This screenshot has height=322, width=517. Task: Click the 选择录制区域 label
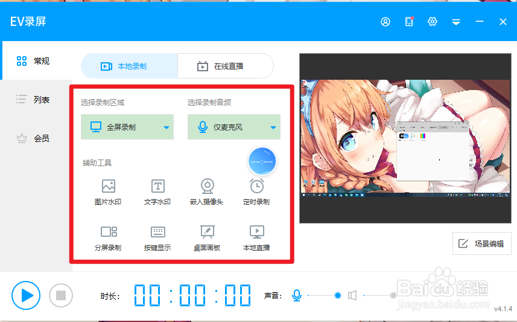pos(103,102)
